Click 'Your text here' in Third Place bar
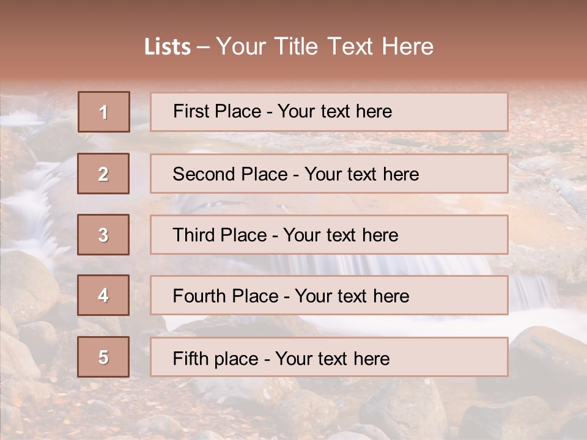 (x=341, y=235)
